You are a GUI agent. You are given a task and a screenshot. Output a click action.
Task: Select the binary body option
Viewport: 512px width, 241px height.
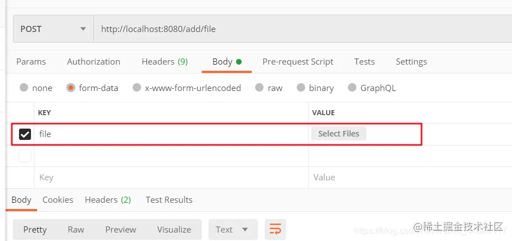point(301,88)
